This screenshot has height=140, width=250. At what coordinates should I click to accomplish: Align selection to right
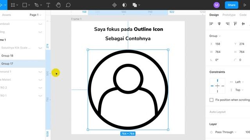coord(227,24)
